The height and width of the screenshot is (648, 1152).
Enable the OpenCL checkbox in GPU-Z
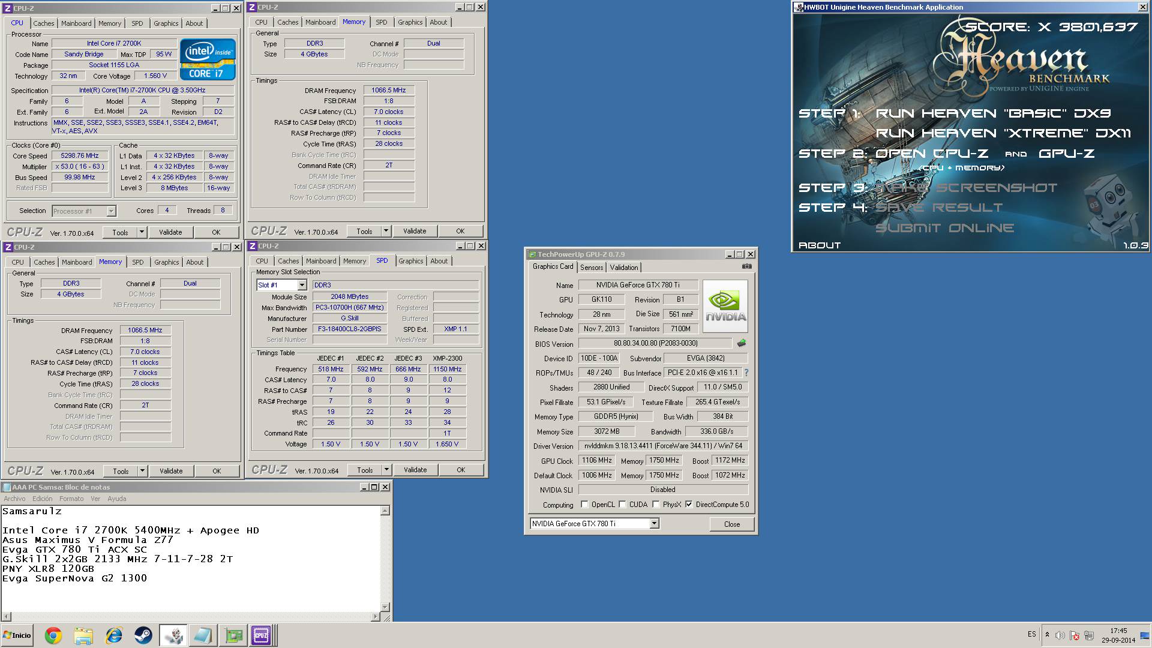584,505
